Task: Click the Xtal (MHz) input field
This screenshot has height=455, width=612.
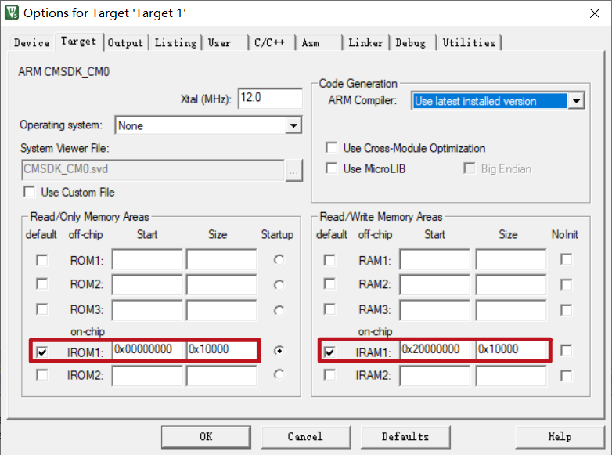Action: tap(269, 99)
